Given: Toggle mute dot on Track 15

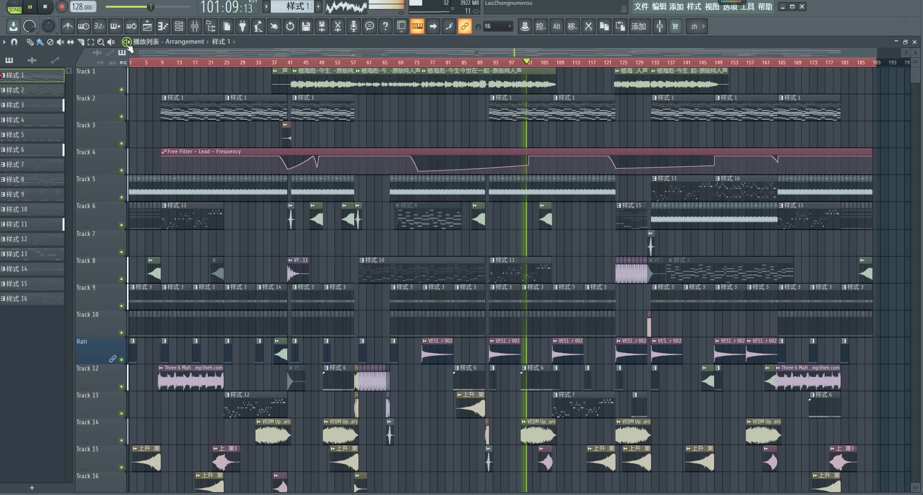Looking at the screenshot, I should click(121, 467).
